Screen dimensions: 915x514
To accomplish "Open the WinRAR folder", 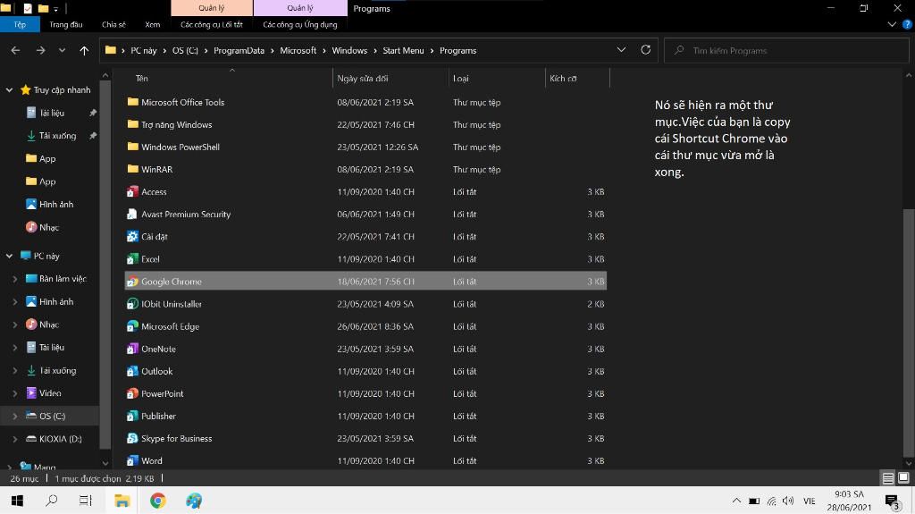I will tap(149, 169).
